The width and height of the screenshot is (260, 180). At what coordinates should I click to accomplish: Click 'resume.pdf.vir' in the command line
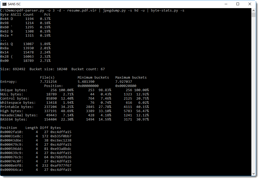(82, 10)
